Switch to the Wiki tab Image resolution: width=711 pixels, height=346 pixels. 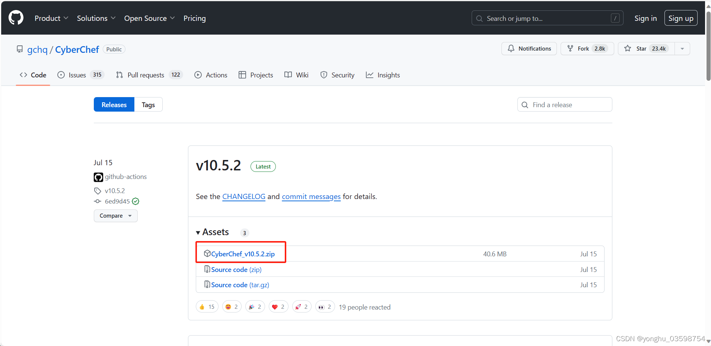[x=296, y=75]
